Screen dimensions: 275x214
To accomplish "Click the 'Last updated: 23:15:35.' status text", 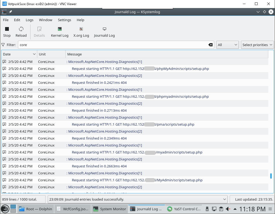I will pyautogui.click(x=254, y=199).
